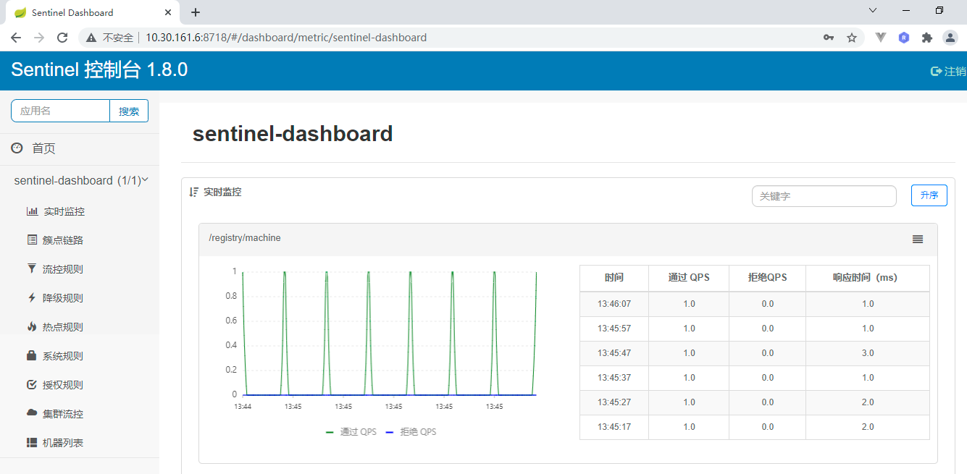This screenshot has height=474, width=967.
Task: Toggle 通过 QPS series in chart legend
Action: click(351, 432)
